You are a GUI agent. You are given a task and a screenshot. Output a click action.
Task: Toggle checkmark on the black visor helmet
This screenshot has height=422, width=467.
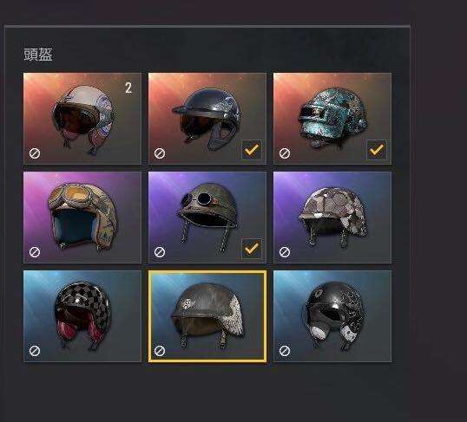click(252, 150)
